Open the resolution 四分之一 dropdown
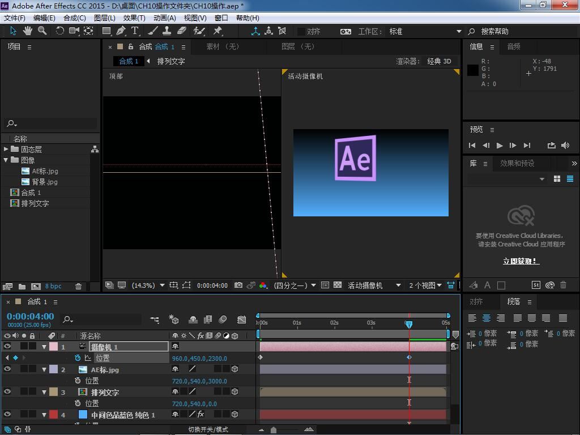580x435 pixels. point(295,285)
